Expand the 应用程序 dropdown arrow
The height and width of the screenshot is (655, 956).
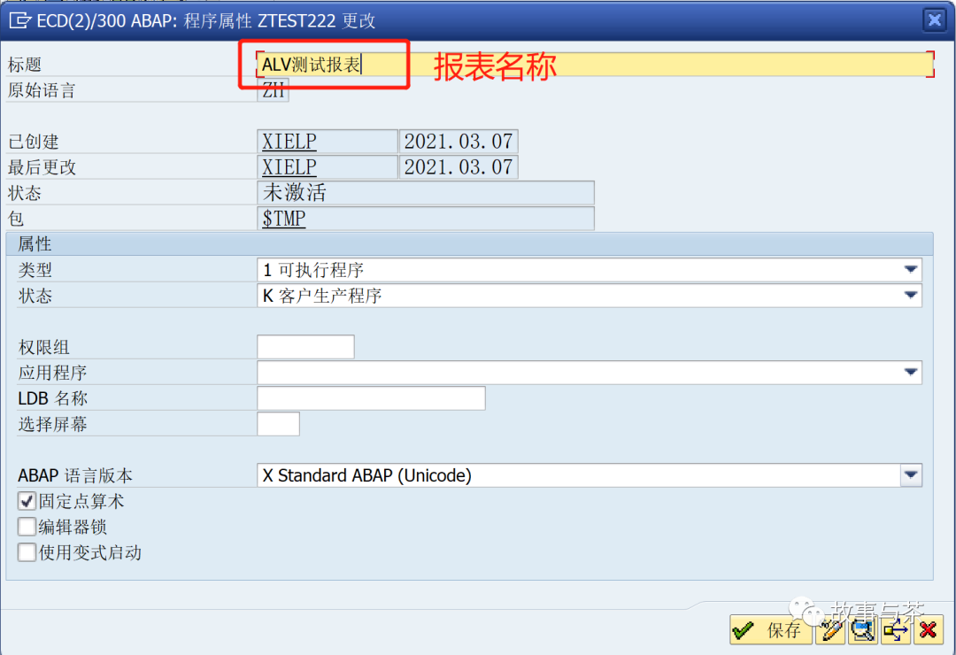[x=911, y=372]
